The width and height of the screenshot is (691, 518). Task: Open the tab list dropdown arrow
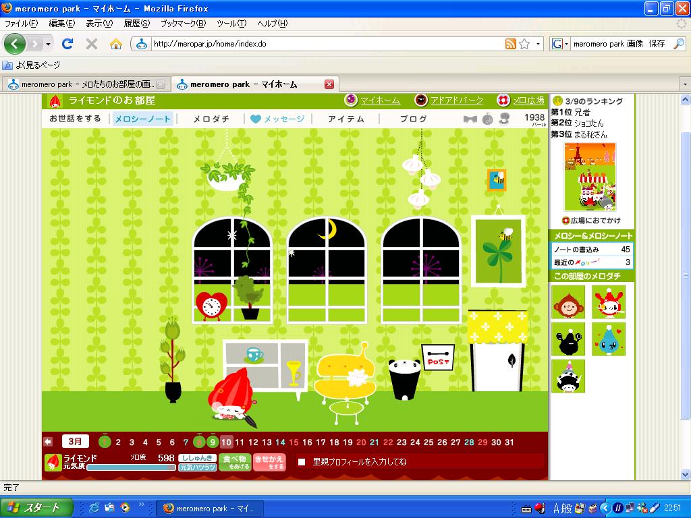click(x=685, y=84)
